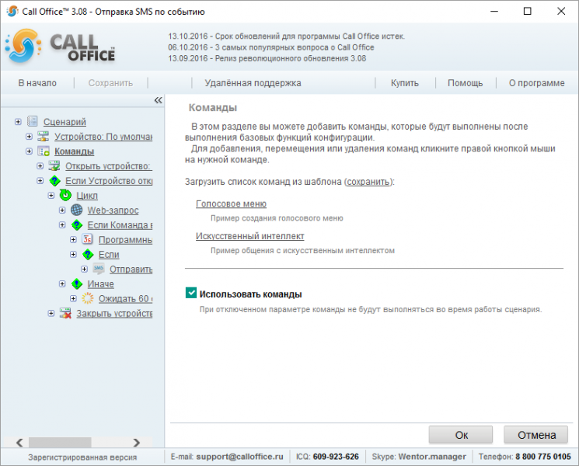Select the Команды tree item

75,151
